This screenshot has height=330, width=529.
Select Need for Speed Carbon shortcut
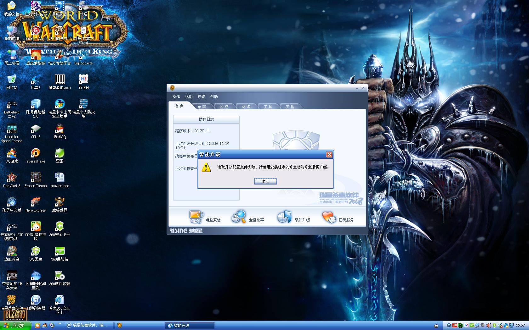click(12, 133)
